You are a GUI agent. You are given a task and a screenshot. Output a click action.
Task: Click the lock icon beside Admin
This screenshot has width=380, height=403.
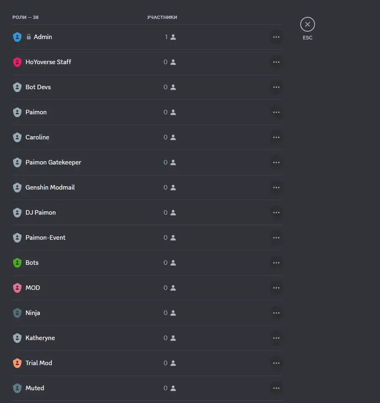[29, 37]
